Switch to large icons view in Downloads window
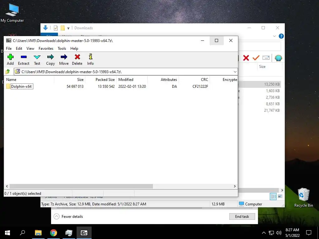This screenshot has width=319, height=239. (280, 196)
